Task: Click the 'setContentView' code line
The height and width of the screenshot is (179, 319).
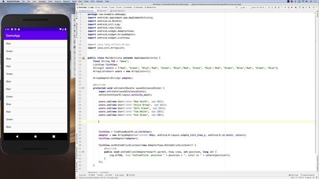Action: tap(125, 95)
